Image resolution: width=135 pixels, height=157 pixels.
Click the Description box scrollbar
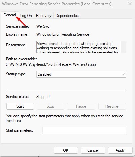[x=123, y=47]
